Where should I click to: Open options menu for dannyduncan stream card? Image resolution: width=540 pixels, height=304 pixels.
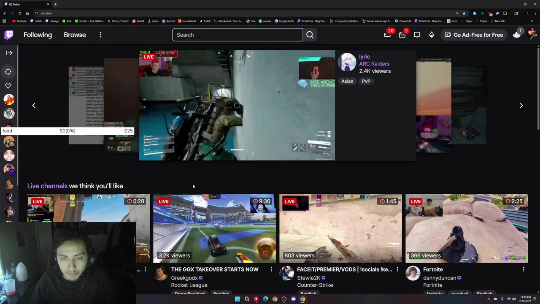(524, 269)
